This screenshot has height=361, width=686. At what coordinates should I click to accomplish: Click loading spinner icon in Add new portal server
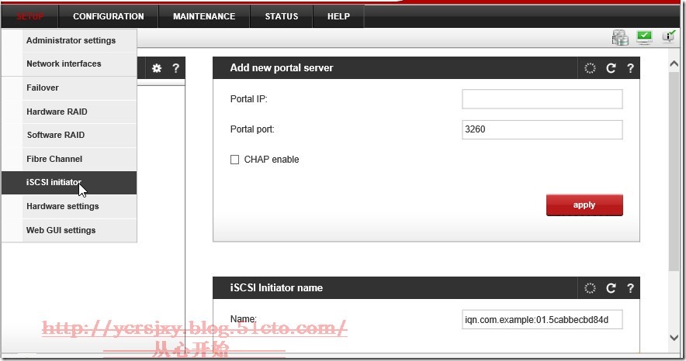tap(590, 68)
